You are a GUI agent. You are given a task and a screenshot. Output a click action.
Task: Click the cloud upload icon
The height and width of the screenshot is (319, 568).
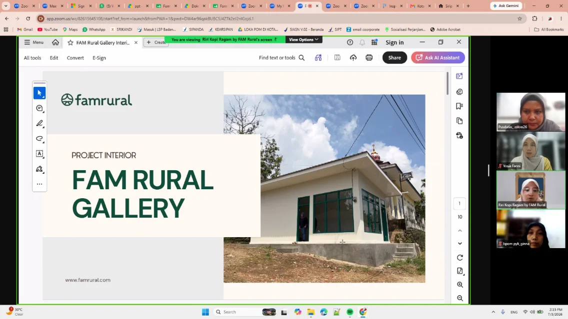(353, 58)
